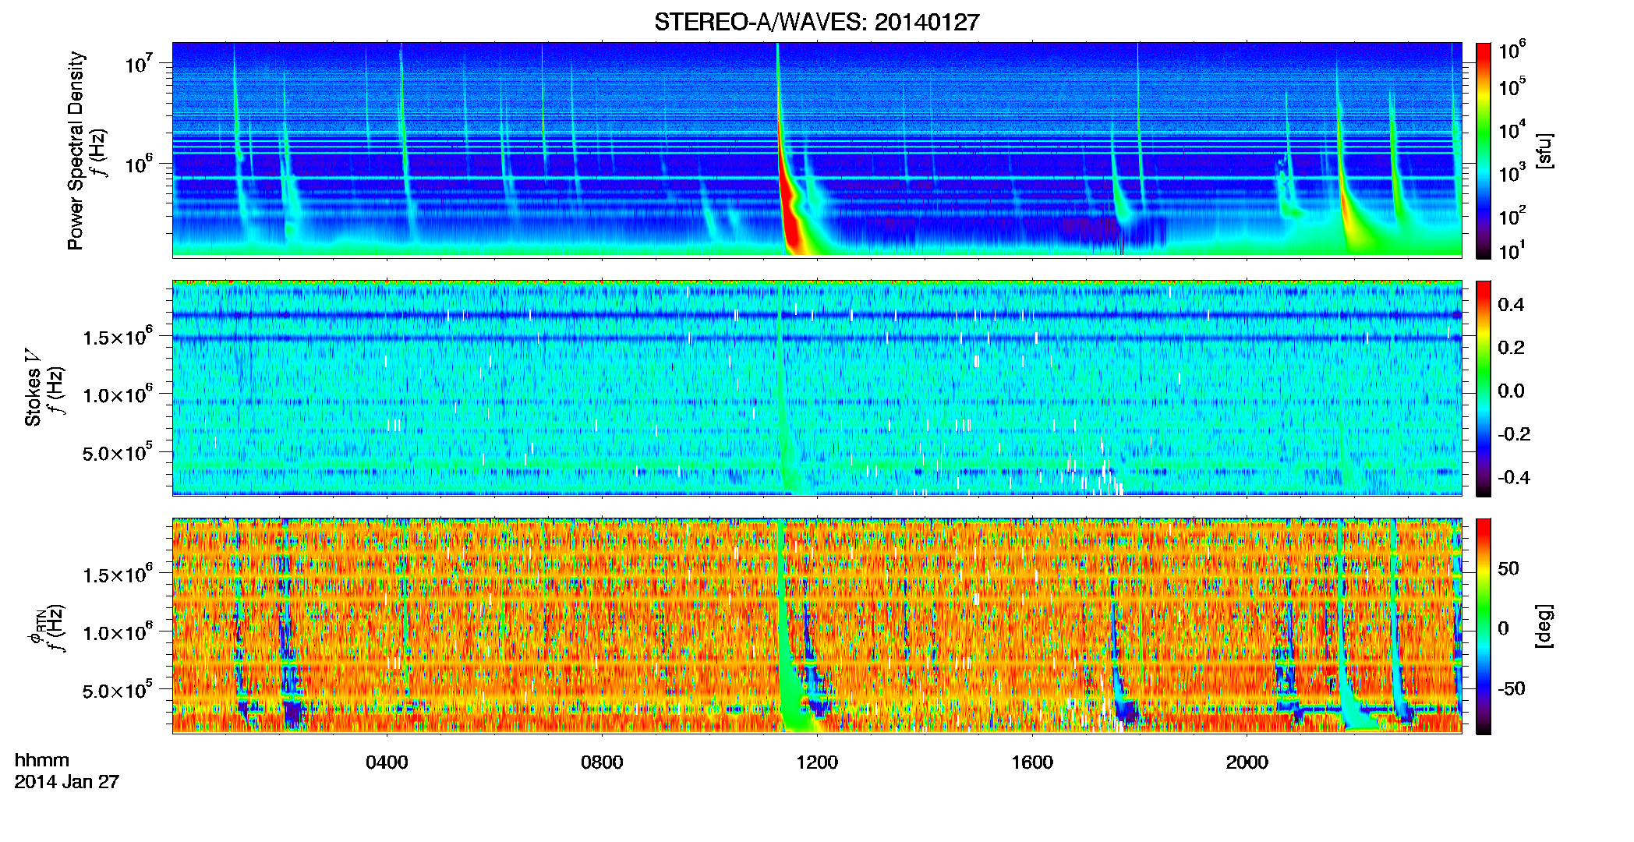Click the [deg] colorbar unit label
Screen dimensions: 1634x842
pyautogui.click(x=1544, y=626)
